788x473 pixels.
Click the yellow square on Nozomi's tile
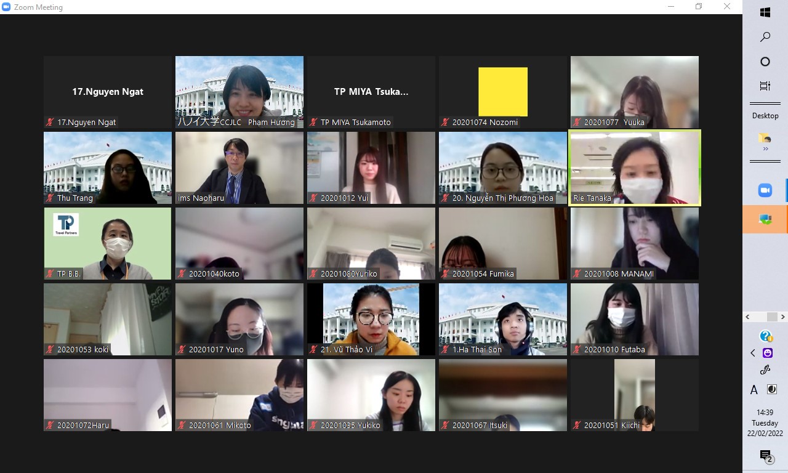[503, 92]
